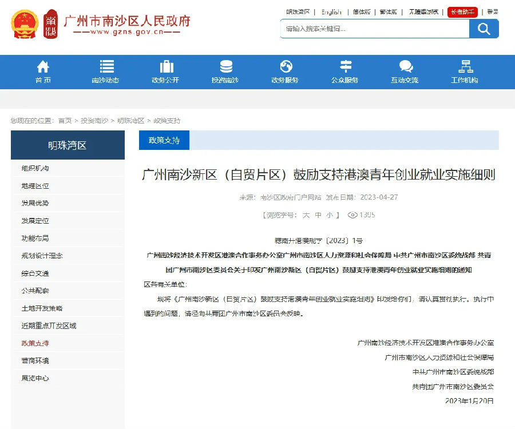Image resolution: width=515 pixels, height=429 pixels.
Task: Go to 投资南沙 in the breadcrumb
Action: [94, 121]
